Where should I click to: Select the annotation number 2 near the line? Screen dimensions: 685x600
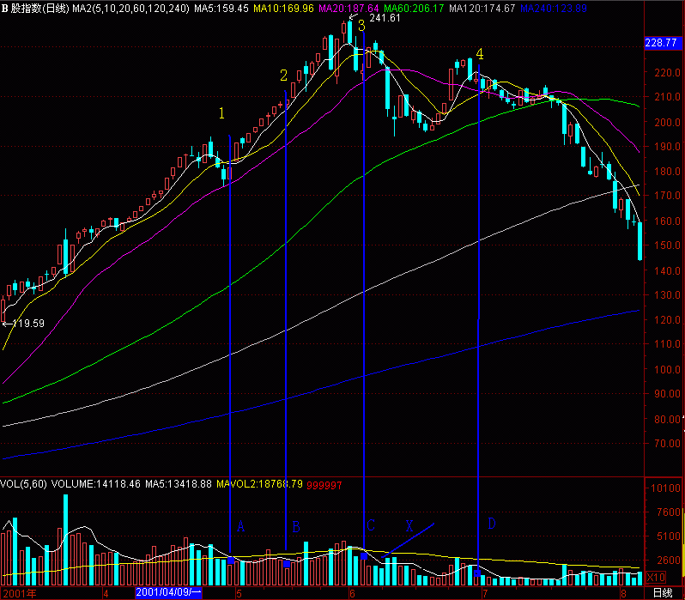pos(284,76)
